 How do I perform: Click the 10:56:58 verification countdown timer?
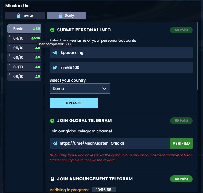tap(104, 190)
